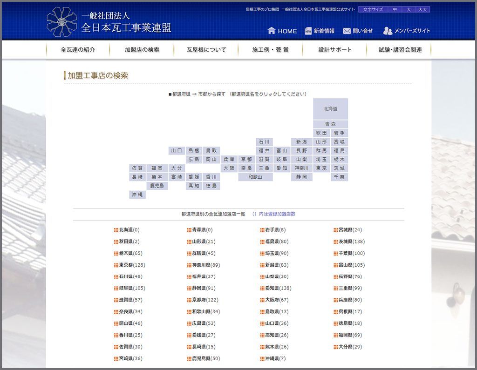Select 鹿児島 on the map

point(157,186)
